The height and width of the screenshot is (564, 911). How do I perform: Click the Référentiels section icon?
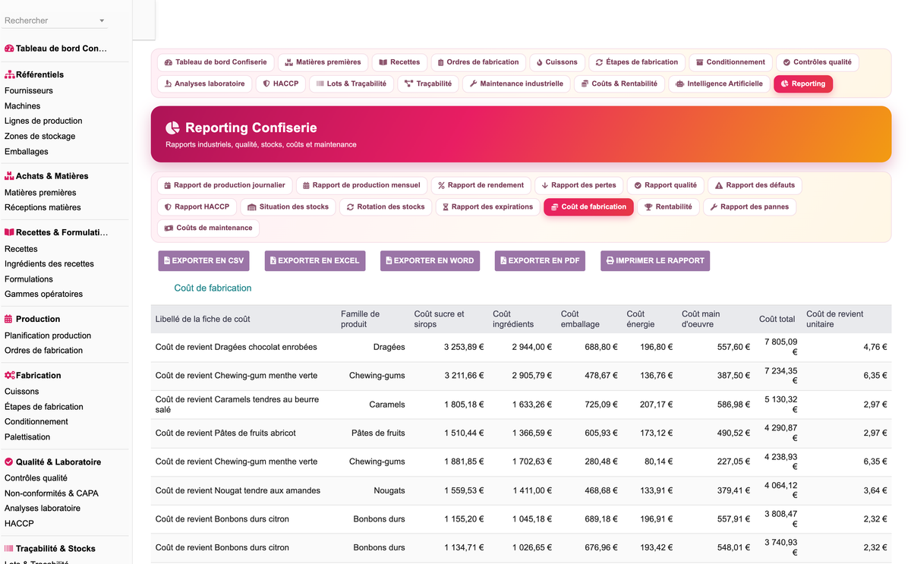(x=9, y=74)
